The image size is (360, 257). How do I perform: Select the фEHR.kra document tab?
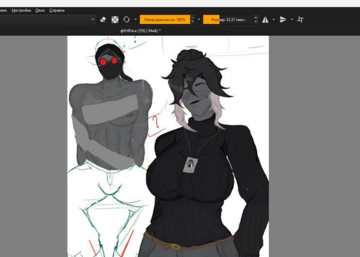pos(140,31)
